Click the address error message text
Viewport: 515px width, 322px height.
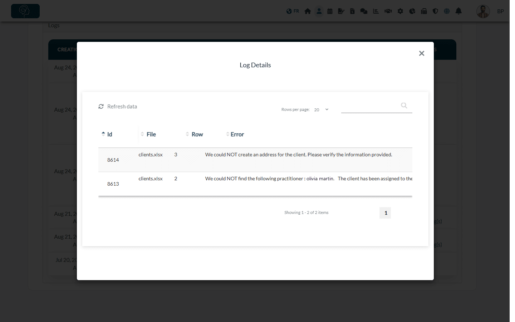click(299, 155)
